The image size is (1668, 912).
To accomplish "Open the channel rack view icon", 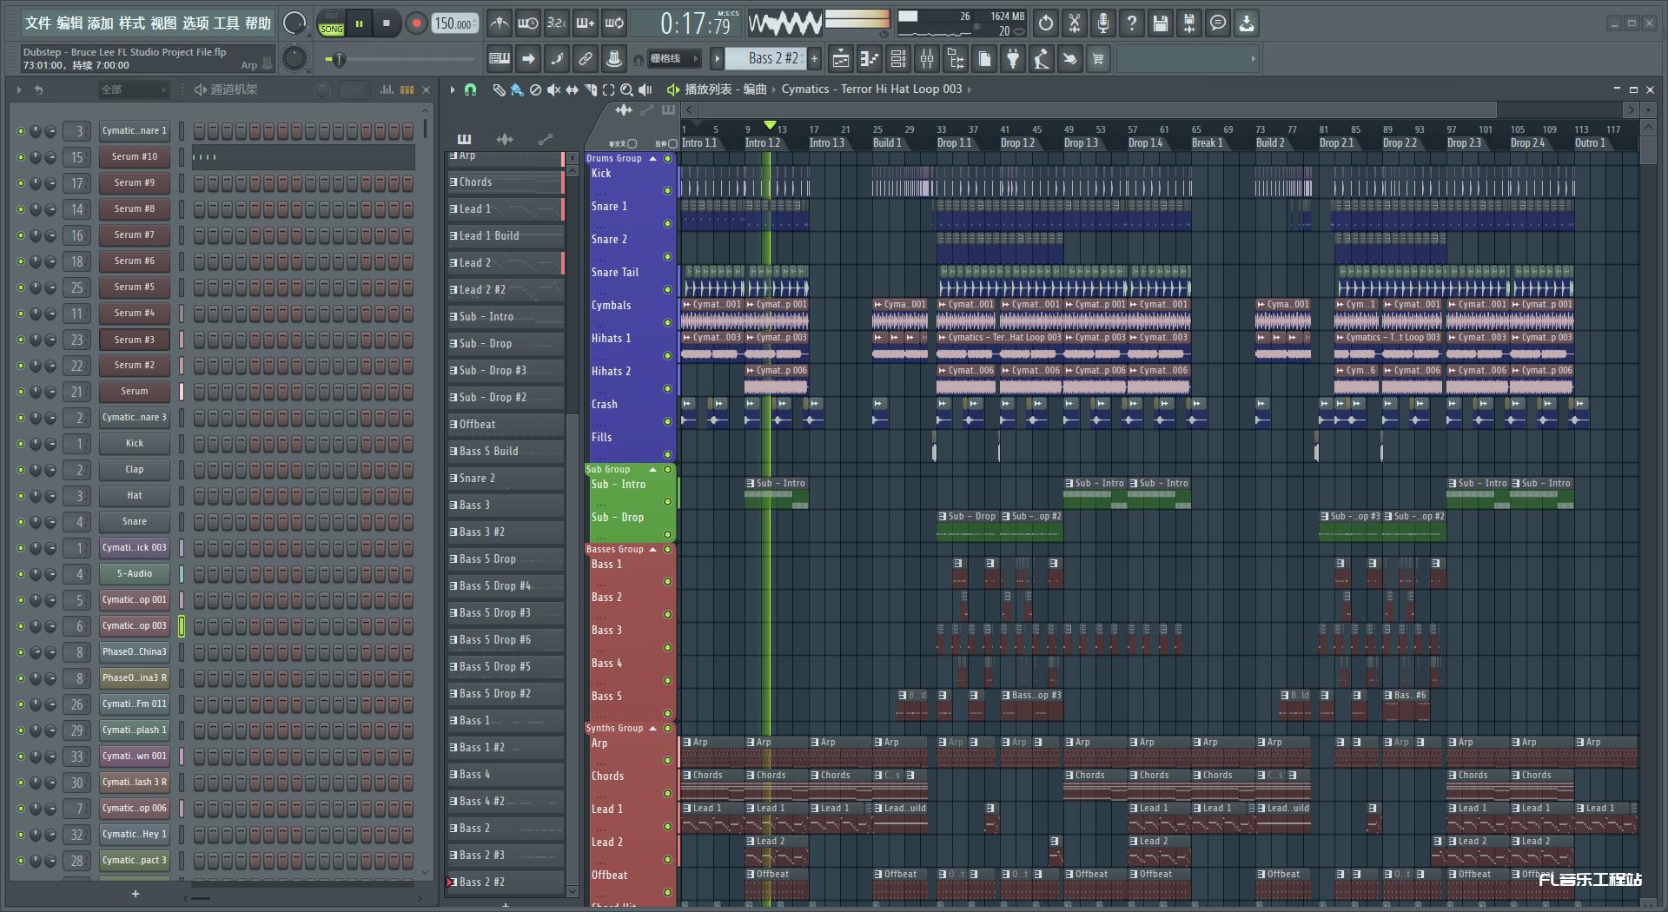I will point(898,59).
